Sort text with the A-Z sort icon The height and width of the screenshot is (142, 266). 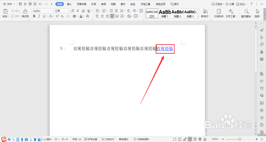pyautogui.click(x=129, y=11)
